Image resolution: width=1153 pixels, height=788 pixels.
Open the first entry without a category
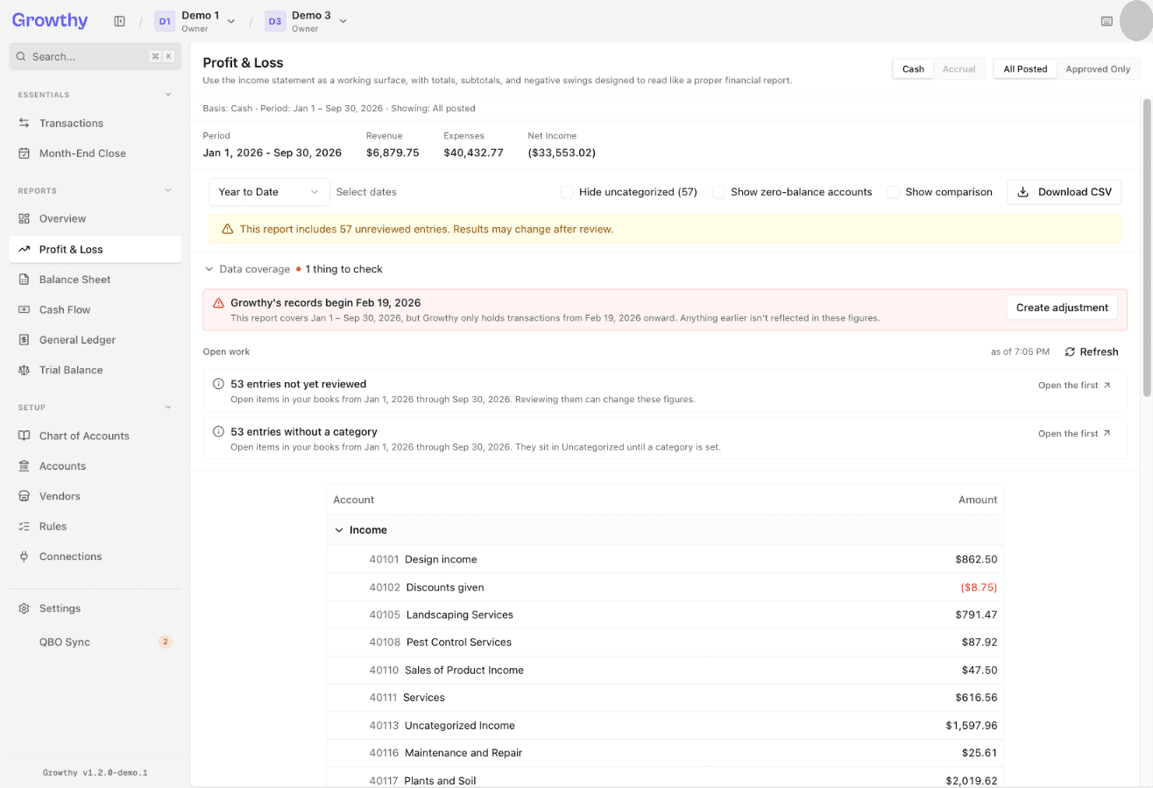(1074, 434)
